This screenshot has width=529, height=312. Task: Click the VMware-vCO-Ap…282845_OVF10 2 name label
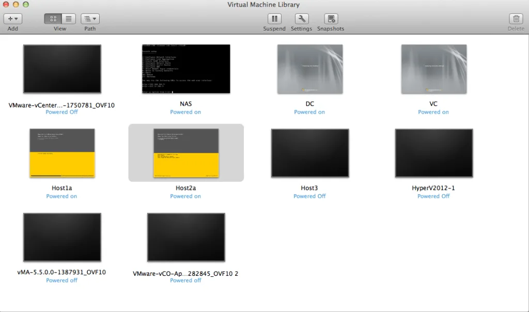click(x=185, y=274)
